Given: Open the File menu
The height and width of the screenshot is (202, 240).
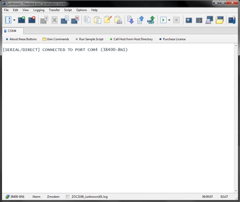Looking at the screenshot, I should click(6, 10).
